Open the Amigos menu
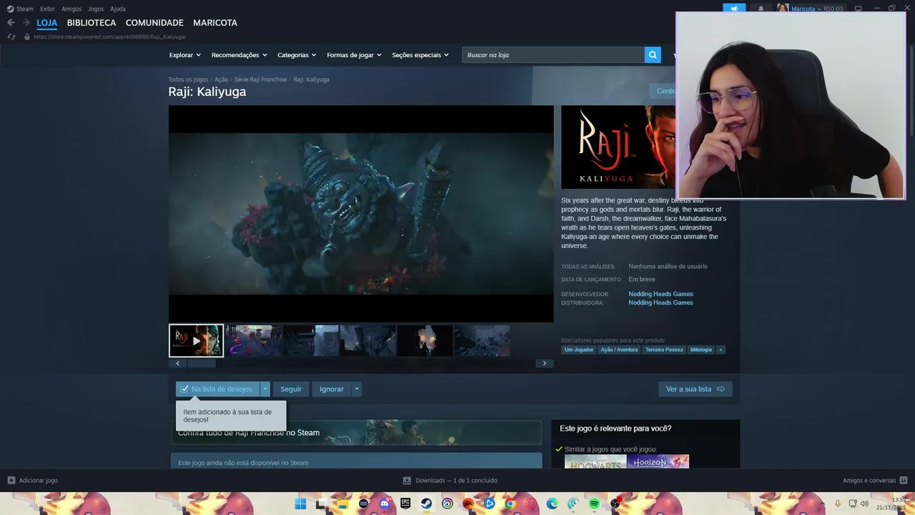The image size is (915, 515). pyautogui.click(x=71, y=9)
